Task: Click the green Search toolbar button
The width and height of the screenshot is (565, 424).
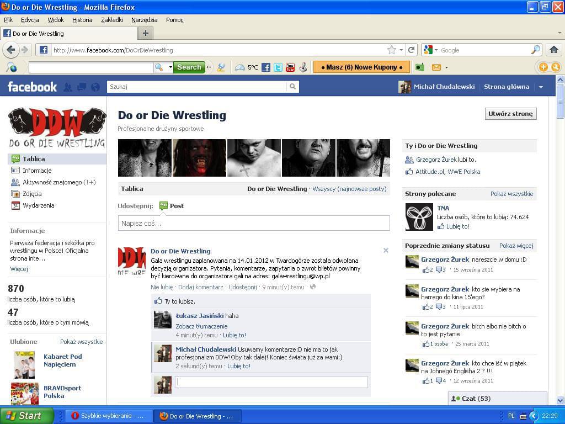Action: [189, 67]
